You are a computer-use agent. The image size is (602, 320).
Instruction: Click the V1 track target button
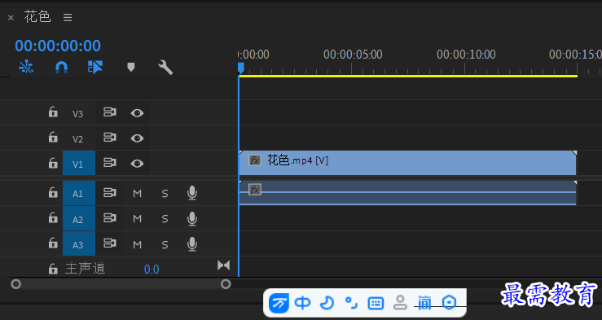(79, 163)
